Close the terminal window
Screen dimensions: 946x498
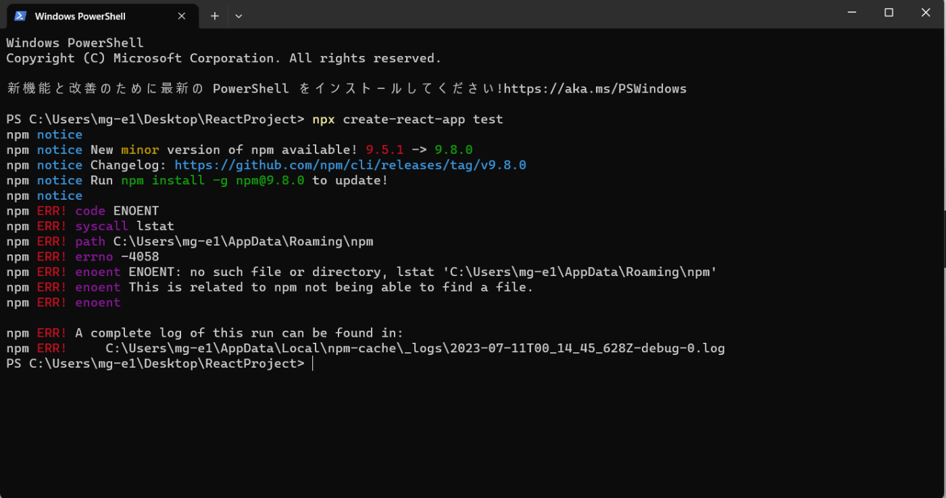tap(926, 13)
